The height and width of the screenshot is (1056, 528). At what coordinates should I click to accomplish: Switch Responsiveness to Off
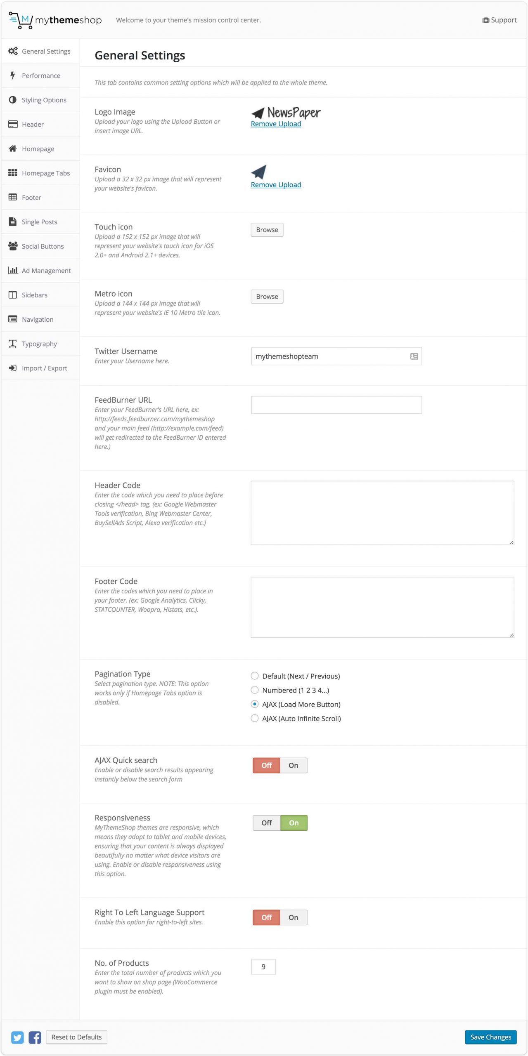click(267, 823)
